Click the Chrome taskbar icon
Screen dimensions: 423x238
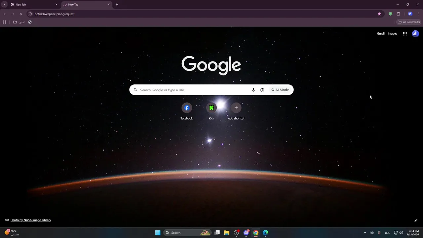pos(256,233)
